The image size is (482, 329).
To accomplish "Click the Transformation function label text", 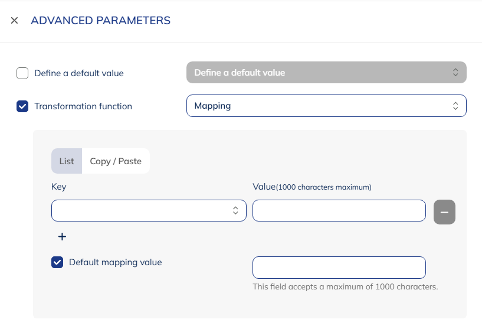I will click(83, 106).
